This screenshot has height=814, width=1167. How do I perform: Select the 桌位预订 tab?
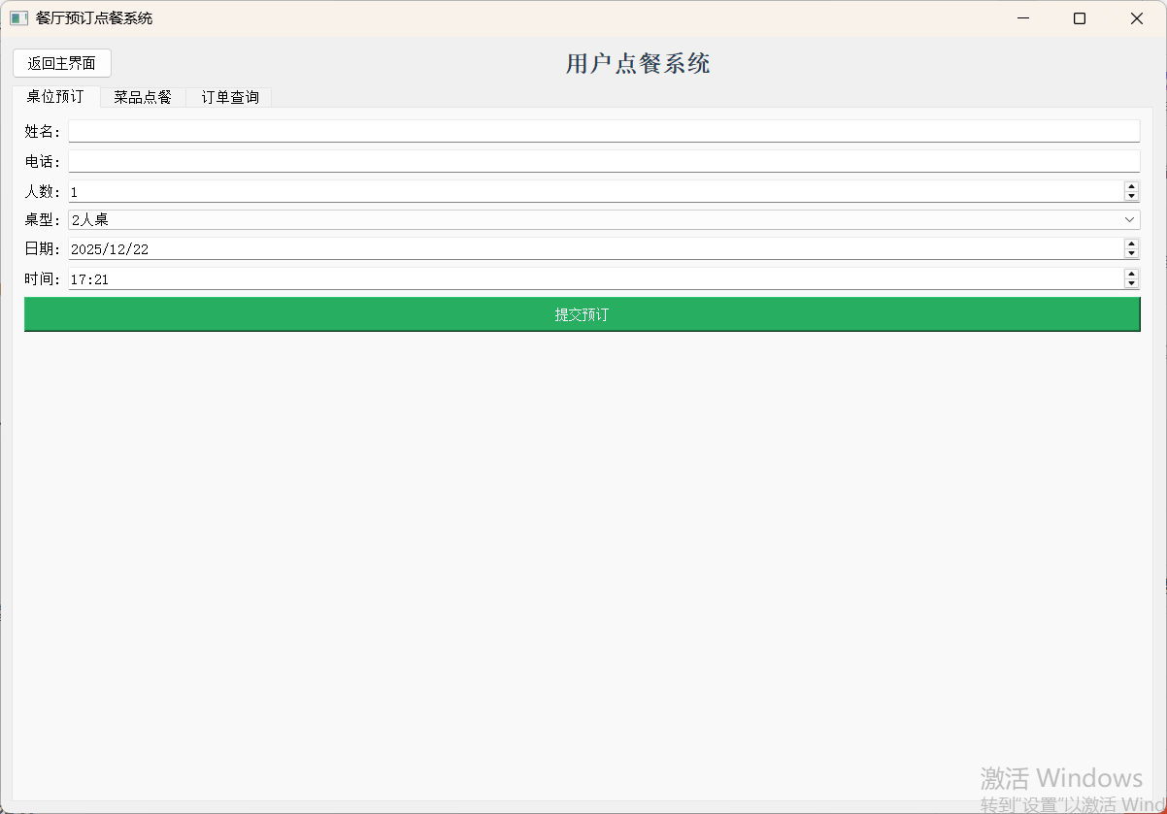click(55, 97)
